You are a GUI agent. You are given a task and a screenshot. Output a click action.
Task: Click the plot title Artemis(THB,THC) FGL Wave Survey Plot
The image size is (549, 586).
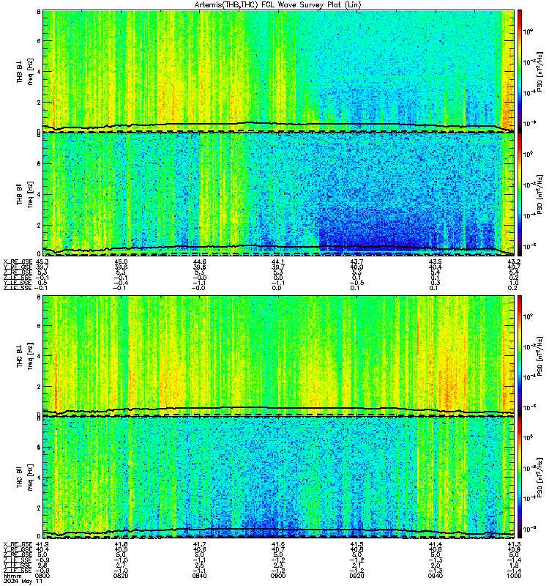click(x=278, y=5)
